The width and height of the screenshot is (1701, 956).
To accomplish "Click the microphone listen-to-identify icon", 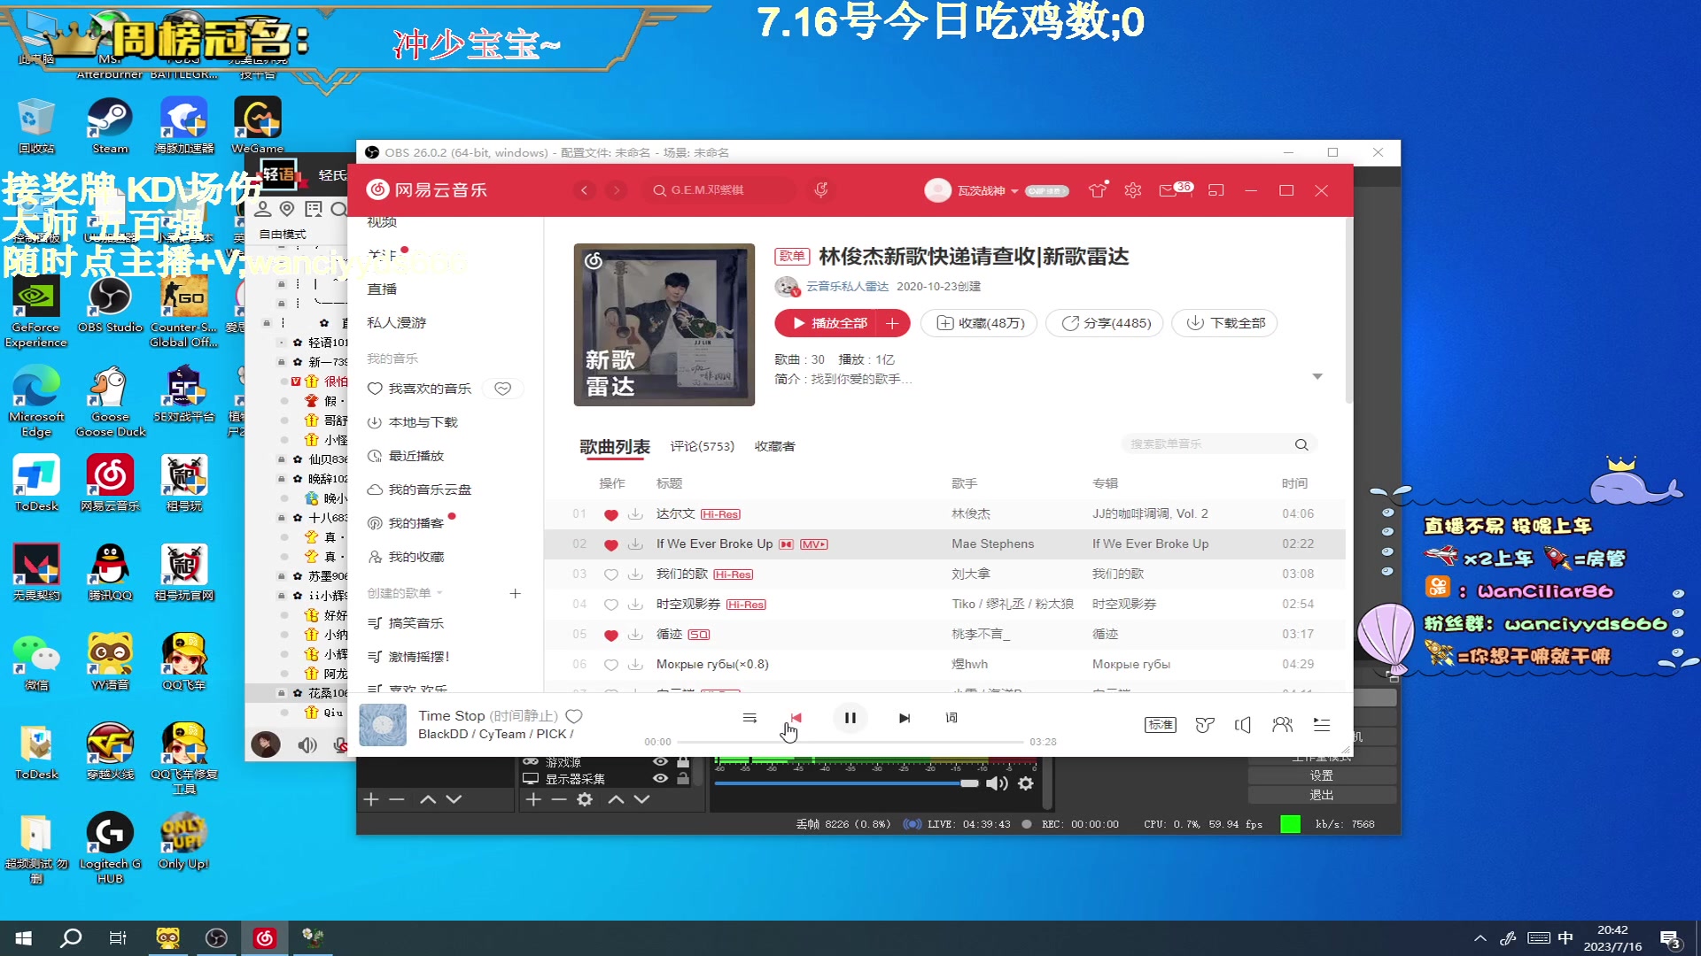I will 821,190.
